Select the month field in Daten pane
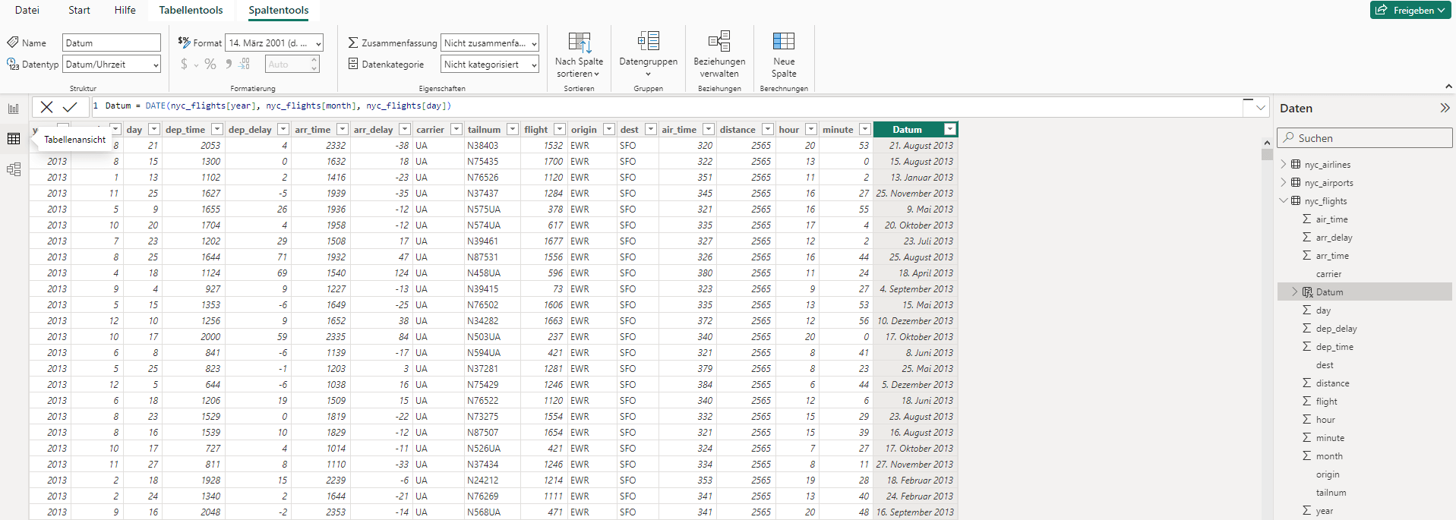This screenshot has width=1456, height=520. tap(1329, 456)
